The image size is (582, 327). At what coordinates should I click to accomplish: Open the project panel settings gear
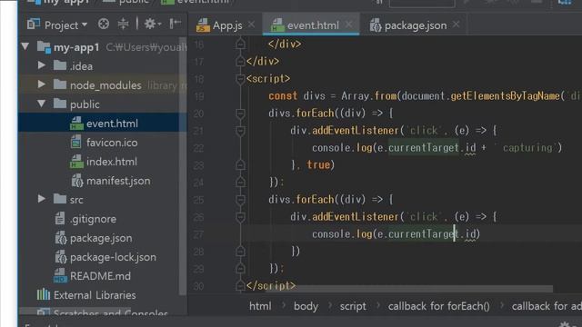click(x=152, y=25)
